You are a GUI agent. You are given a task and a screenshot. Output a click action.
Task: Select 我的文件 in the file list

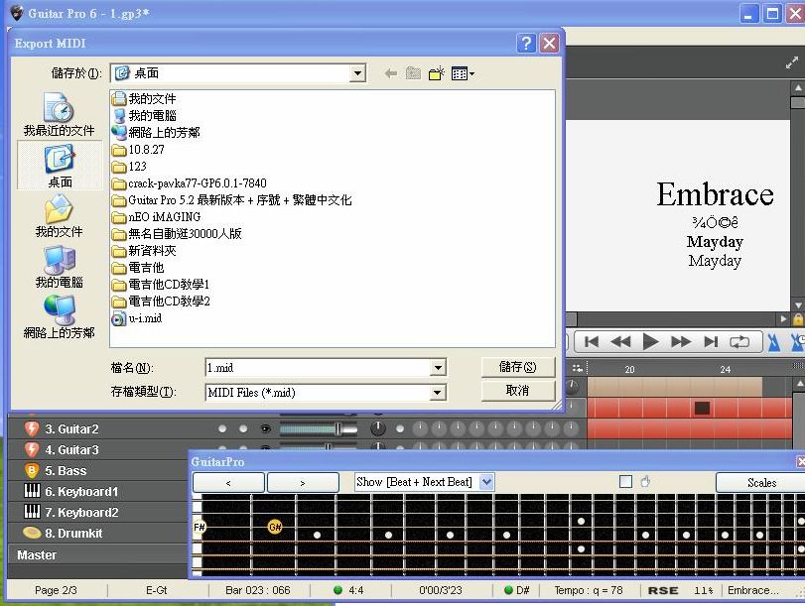click(144, 98)
